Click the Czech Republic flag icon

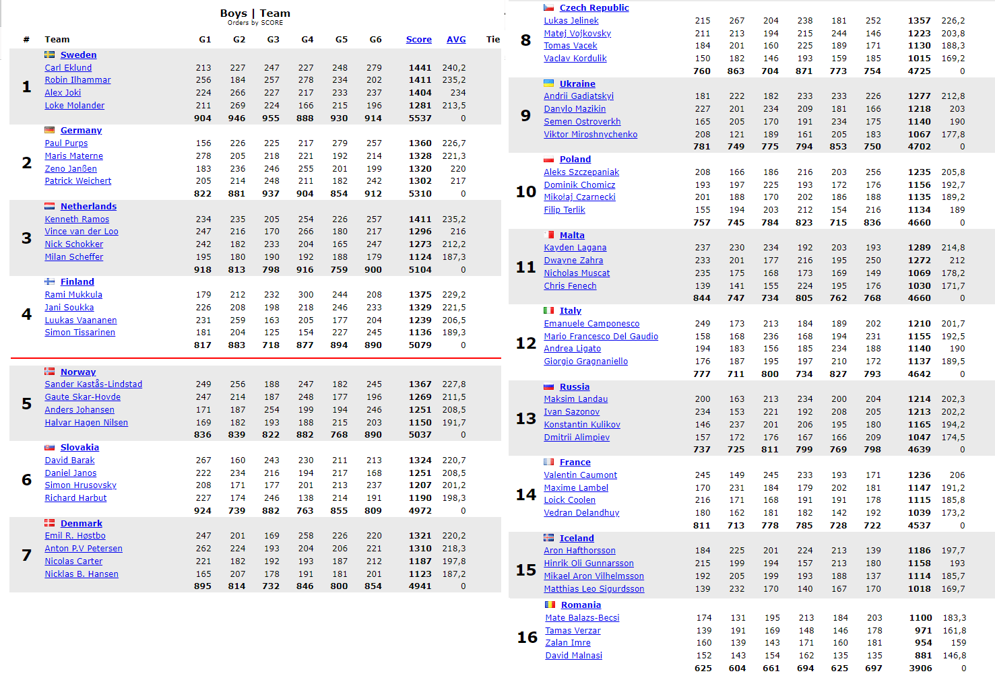(x=549, y=7)
